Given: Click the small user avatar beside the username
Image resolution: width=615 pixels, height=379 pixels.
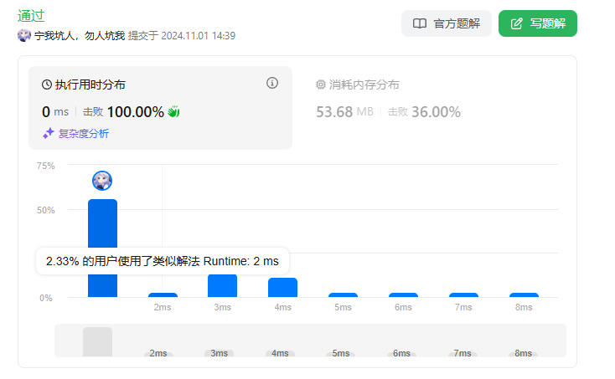Looking at the screenshot, I should (24, 36).
